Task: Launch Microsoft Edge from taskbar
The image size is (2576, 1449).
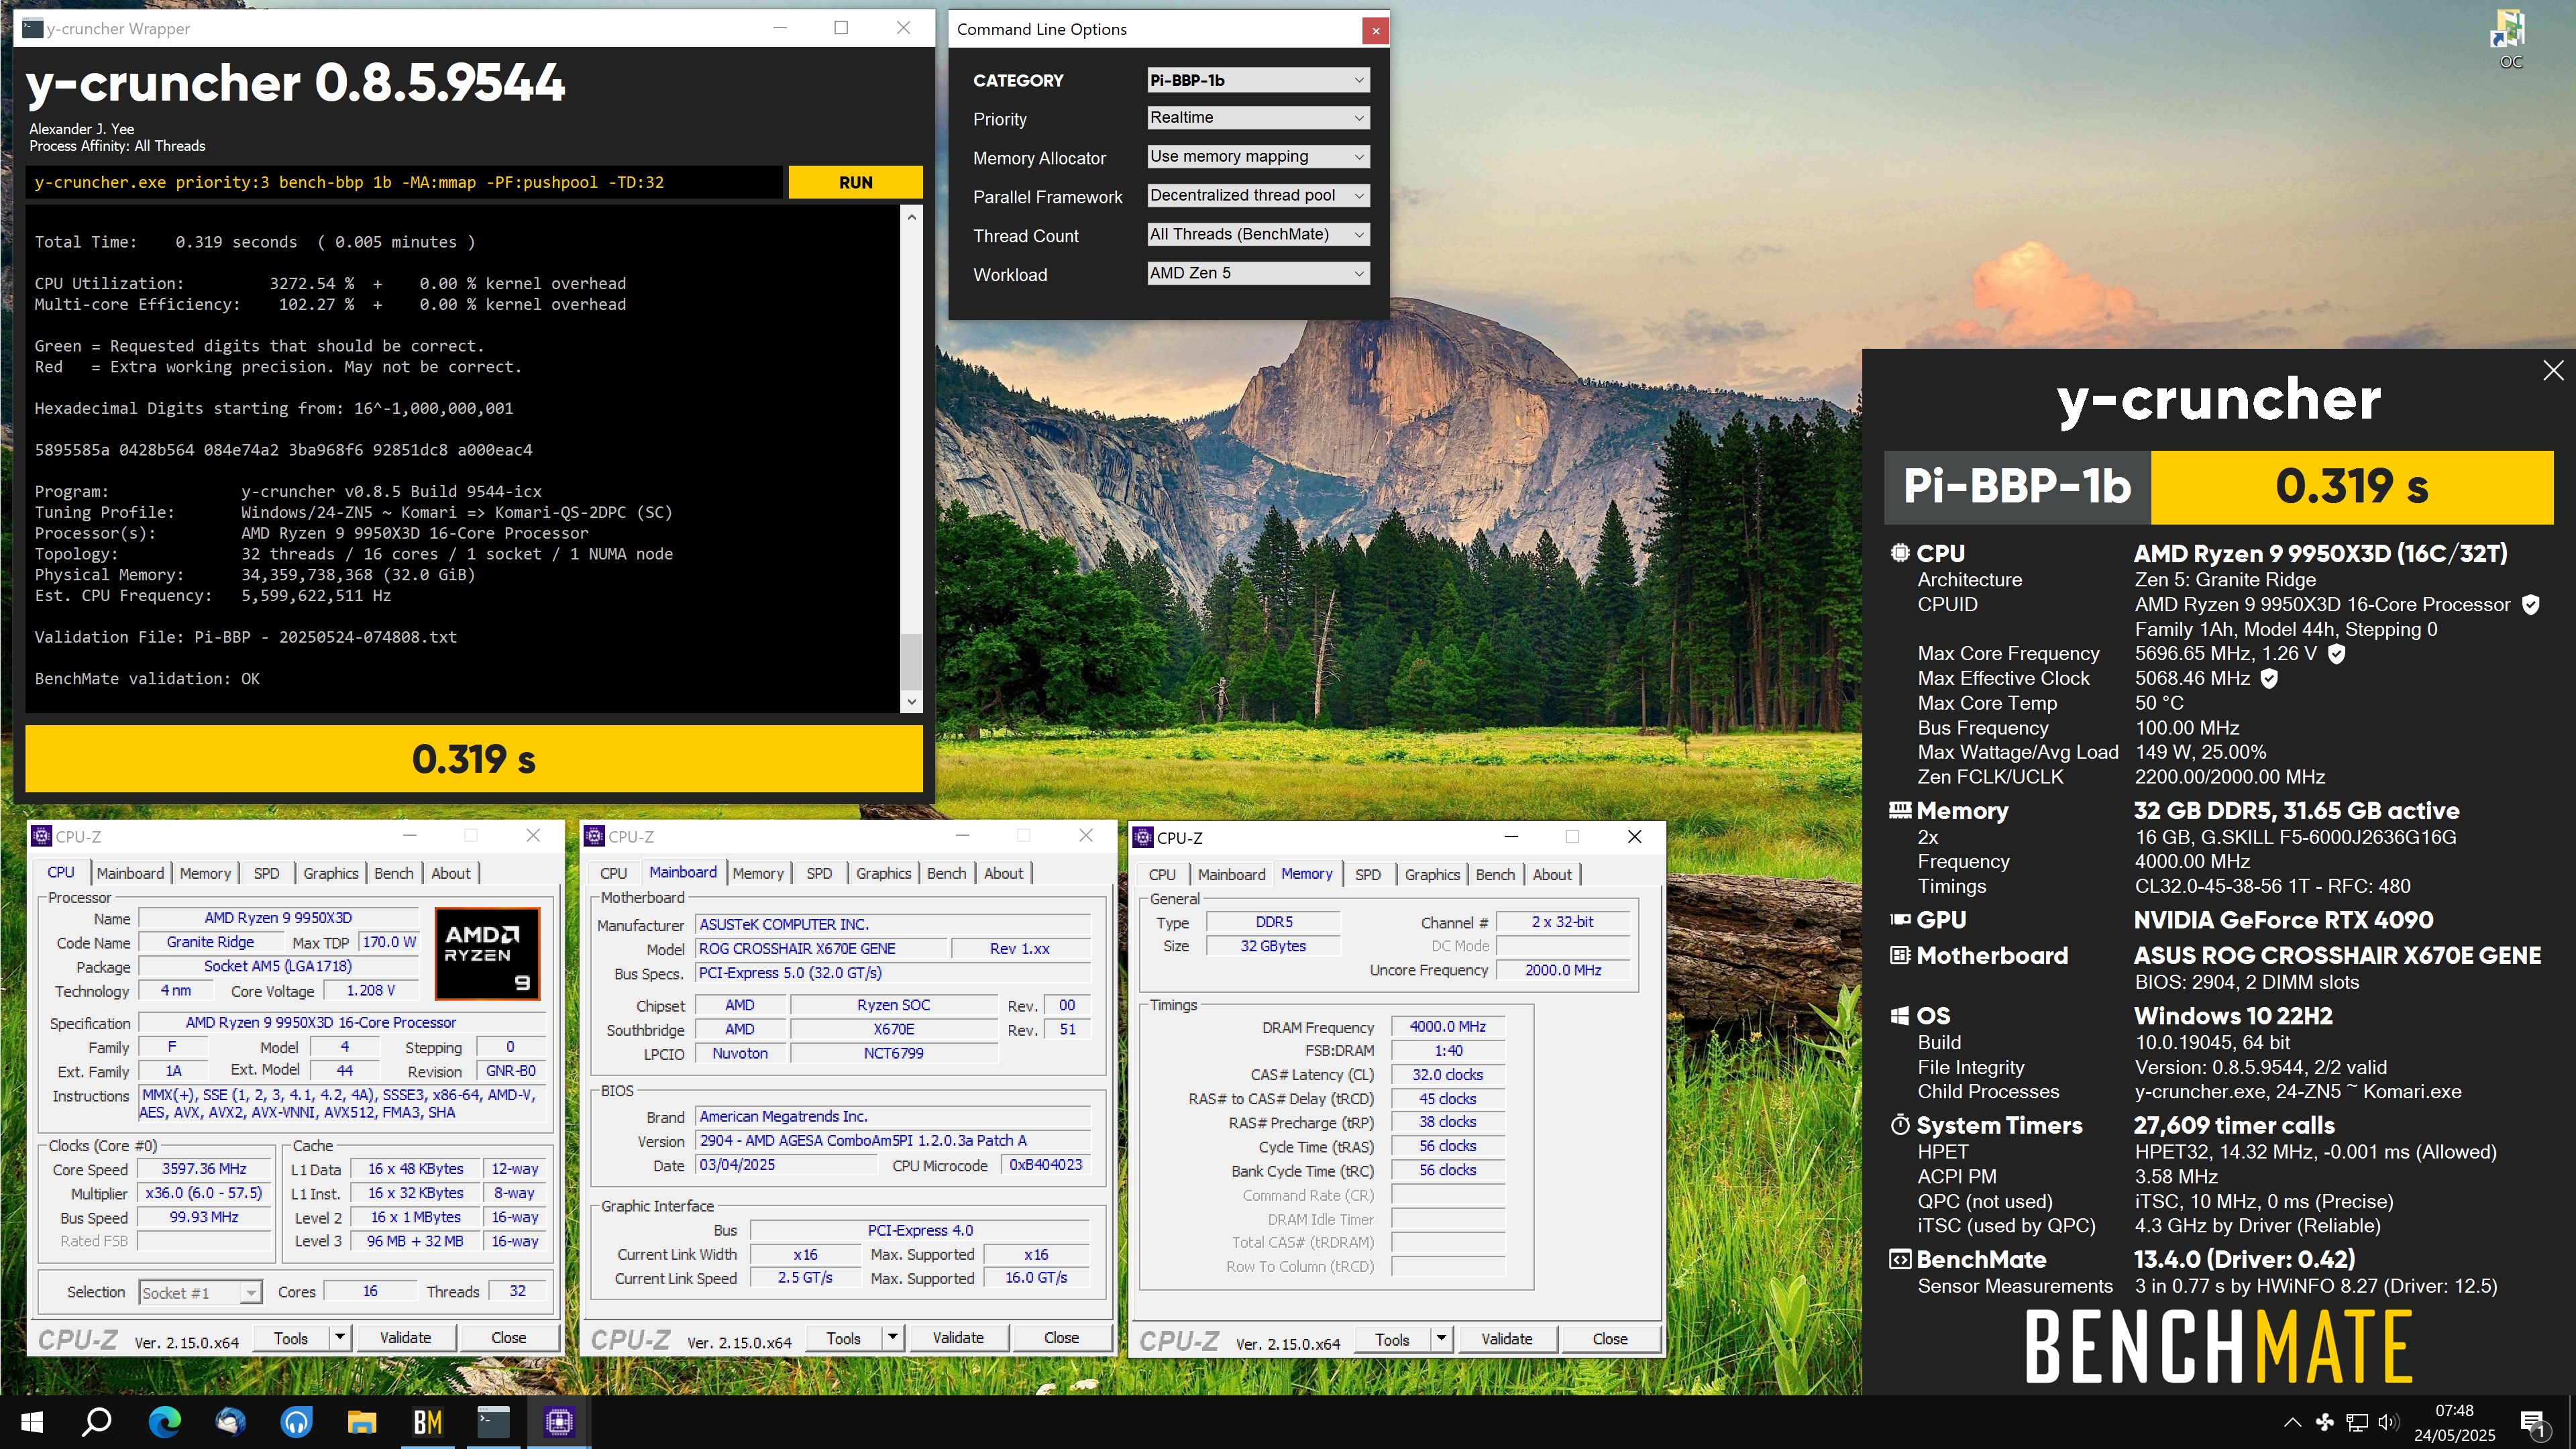Action: point(164,1421)
